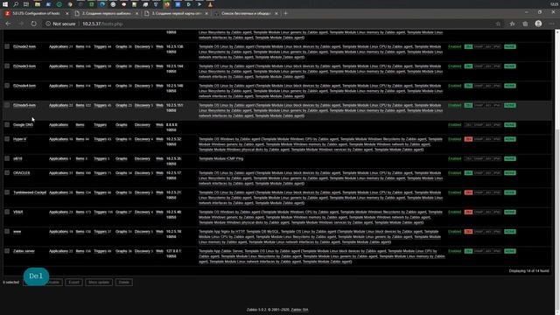Open the Google DNS host link
The height and width of the screenshot is (315, 560).
(x=24, y=125)
